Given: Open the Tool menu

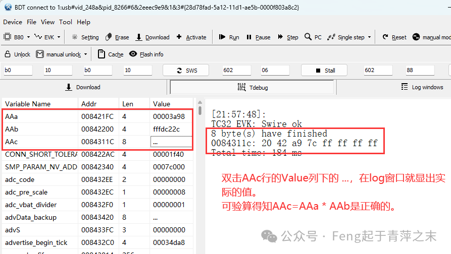Looking at the screenshot, I should tap(66, 22).
